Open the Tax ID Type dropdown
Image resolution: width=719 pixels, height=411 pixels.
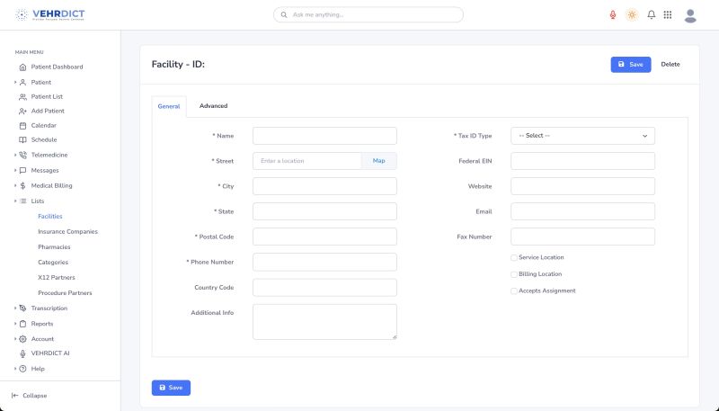[x=582, y=136]
